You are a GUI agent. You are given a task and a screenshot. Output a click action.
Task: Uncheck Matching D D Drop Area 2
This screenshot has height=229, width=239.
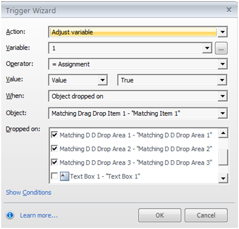[x=54, y=148]
